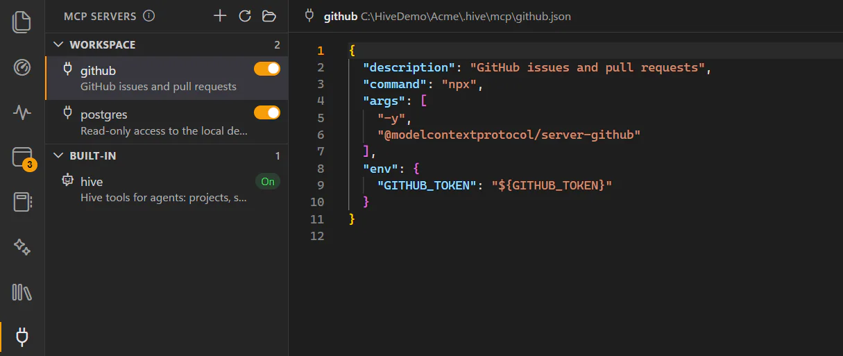Click the sidebar text "GitHub issues and pull requests"
This screenshot has width=843, height=356.
(x=158, y=87)
